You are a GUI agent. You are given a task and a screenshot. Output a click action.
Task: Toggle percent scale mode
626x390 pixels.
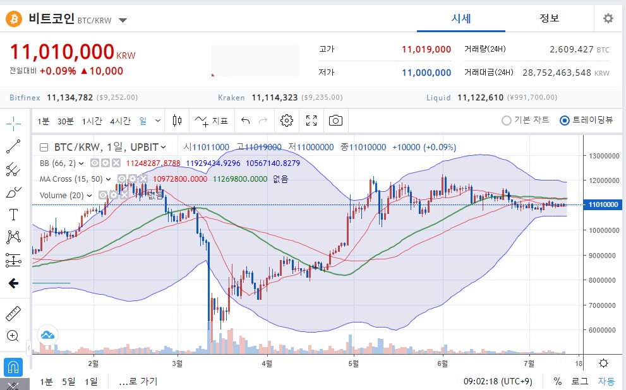coord(558,381)
